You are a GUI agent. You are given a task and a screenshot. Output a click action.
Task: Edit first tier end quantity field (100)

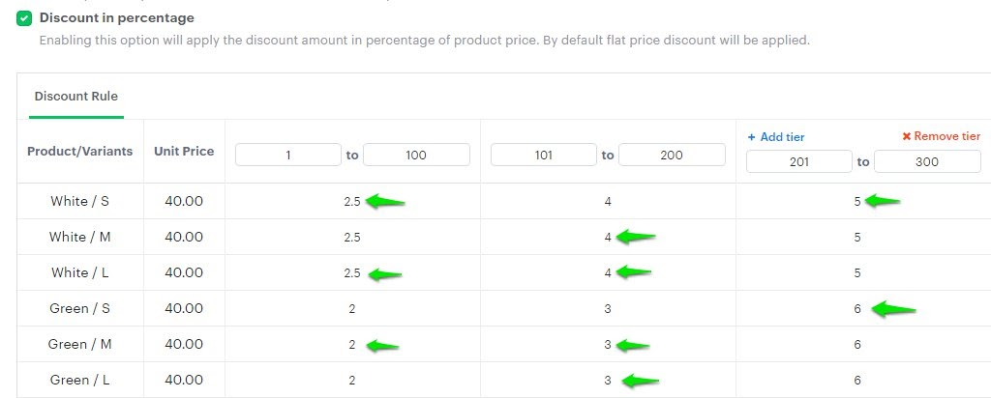tap(416, 155)
